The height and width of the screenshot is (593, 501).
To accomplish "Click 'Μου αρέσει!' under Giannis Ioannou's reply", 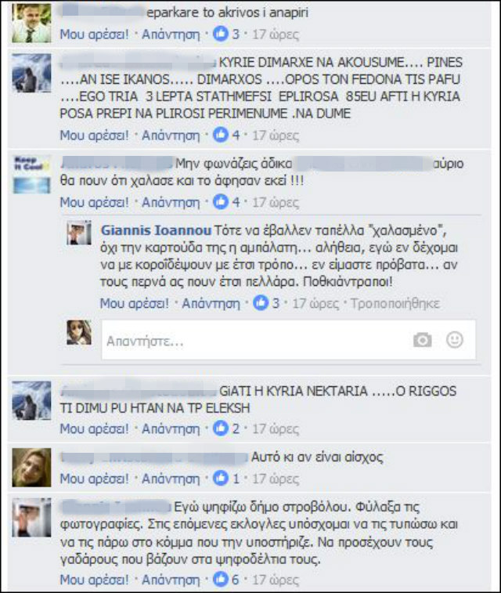I will 135,303.
